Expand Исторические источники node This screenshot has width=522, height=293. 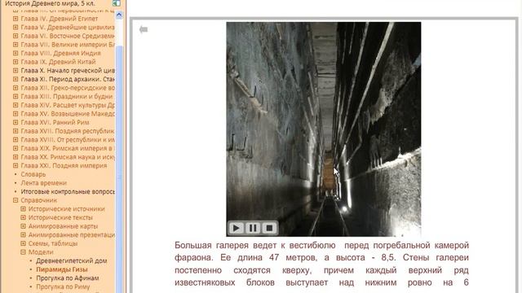click(x=23, y=208)
